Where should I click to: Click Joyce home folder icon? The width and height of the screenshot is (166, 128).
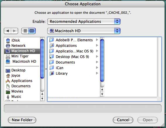(x=8, y=76)
